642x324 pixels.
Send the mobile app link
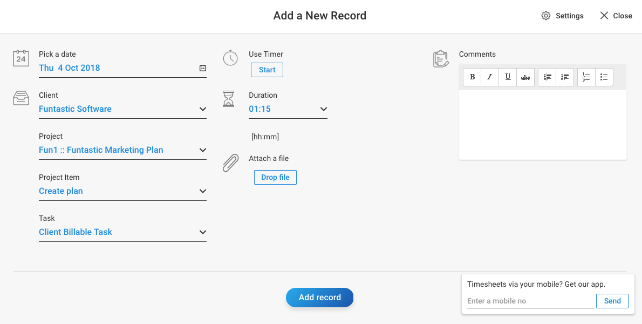pos(612,301)
